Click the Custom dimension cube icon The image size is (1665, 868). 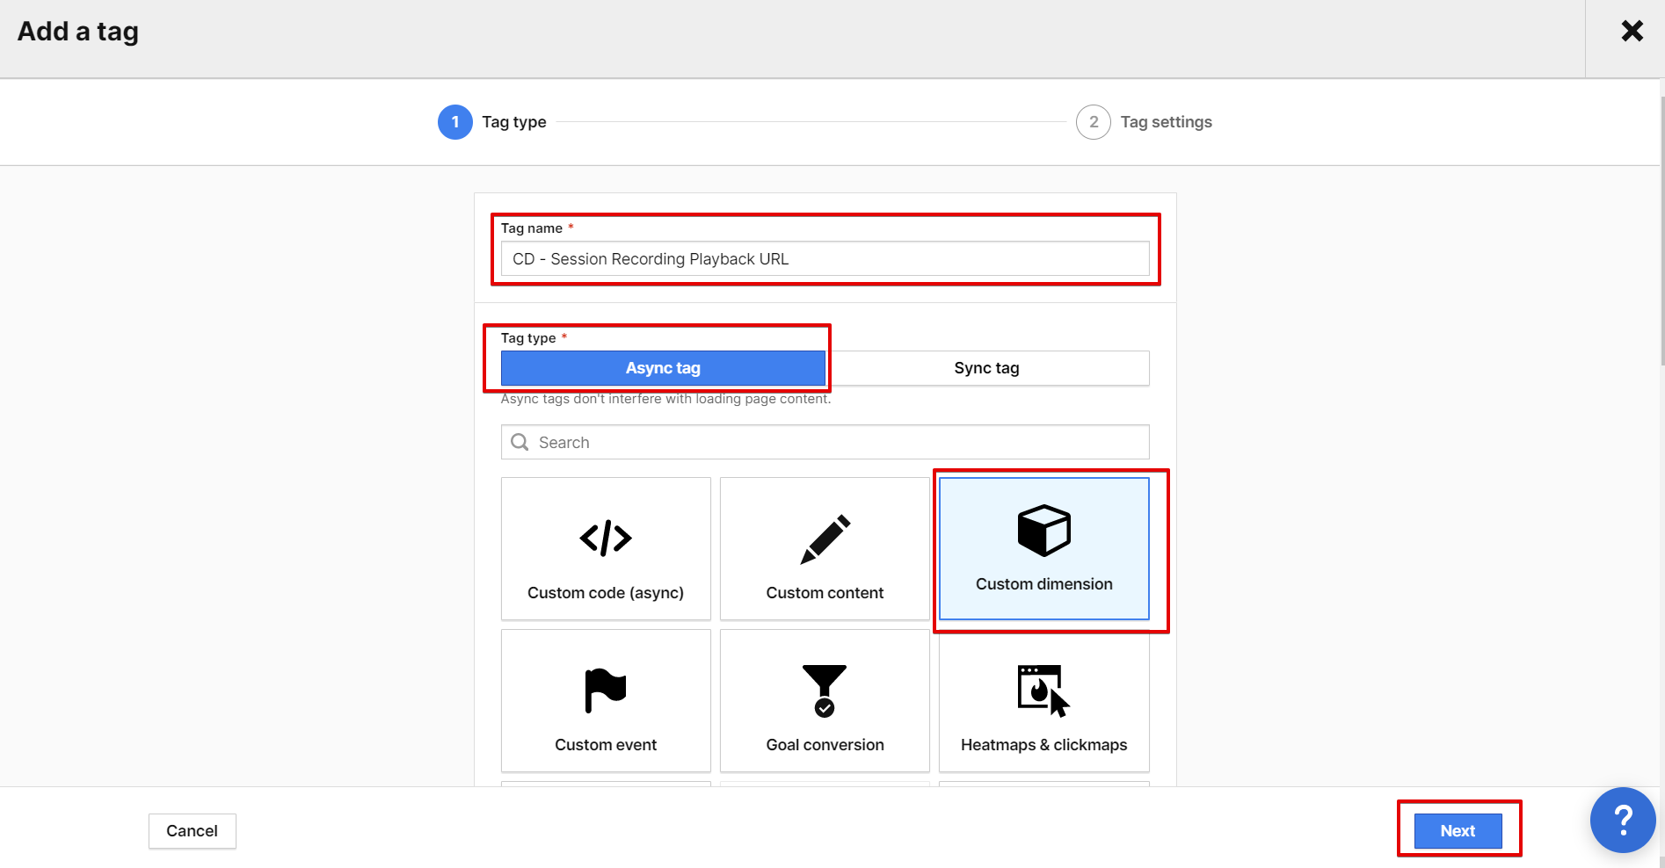tap(1043, 530)
